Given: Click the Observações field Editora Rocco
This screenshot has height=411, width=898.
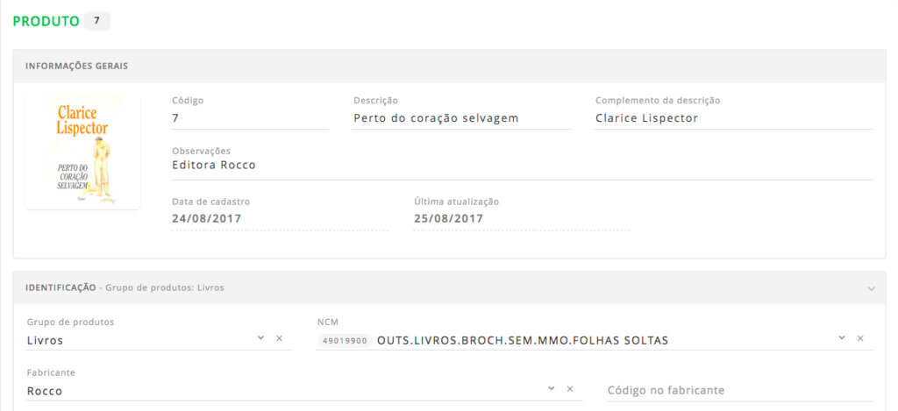Looking at the screenshot, I should 522,166.
